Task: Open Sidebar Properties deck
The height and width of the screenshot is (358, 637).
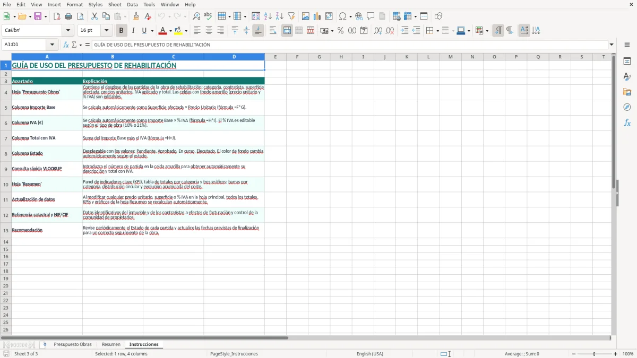Action: tap(627, 61)
